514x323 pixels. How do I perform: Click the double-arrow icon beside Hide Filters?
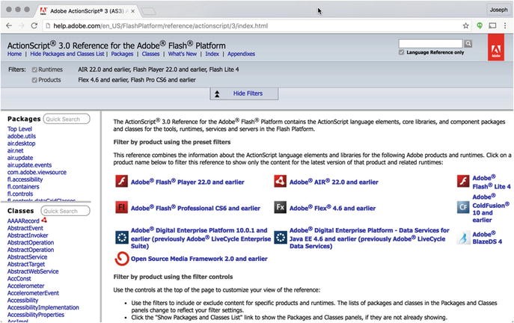(x=217, y=94)
